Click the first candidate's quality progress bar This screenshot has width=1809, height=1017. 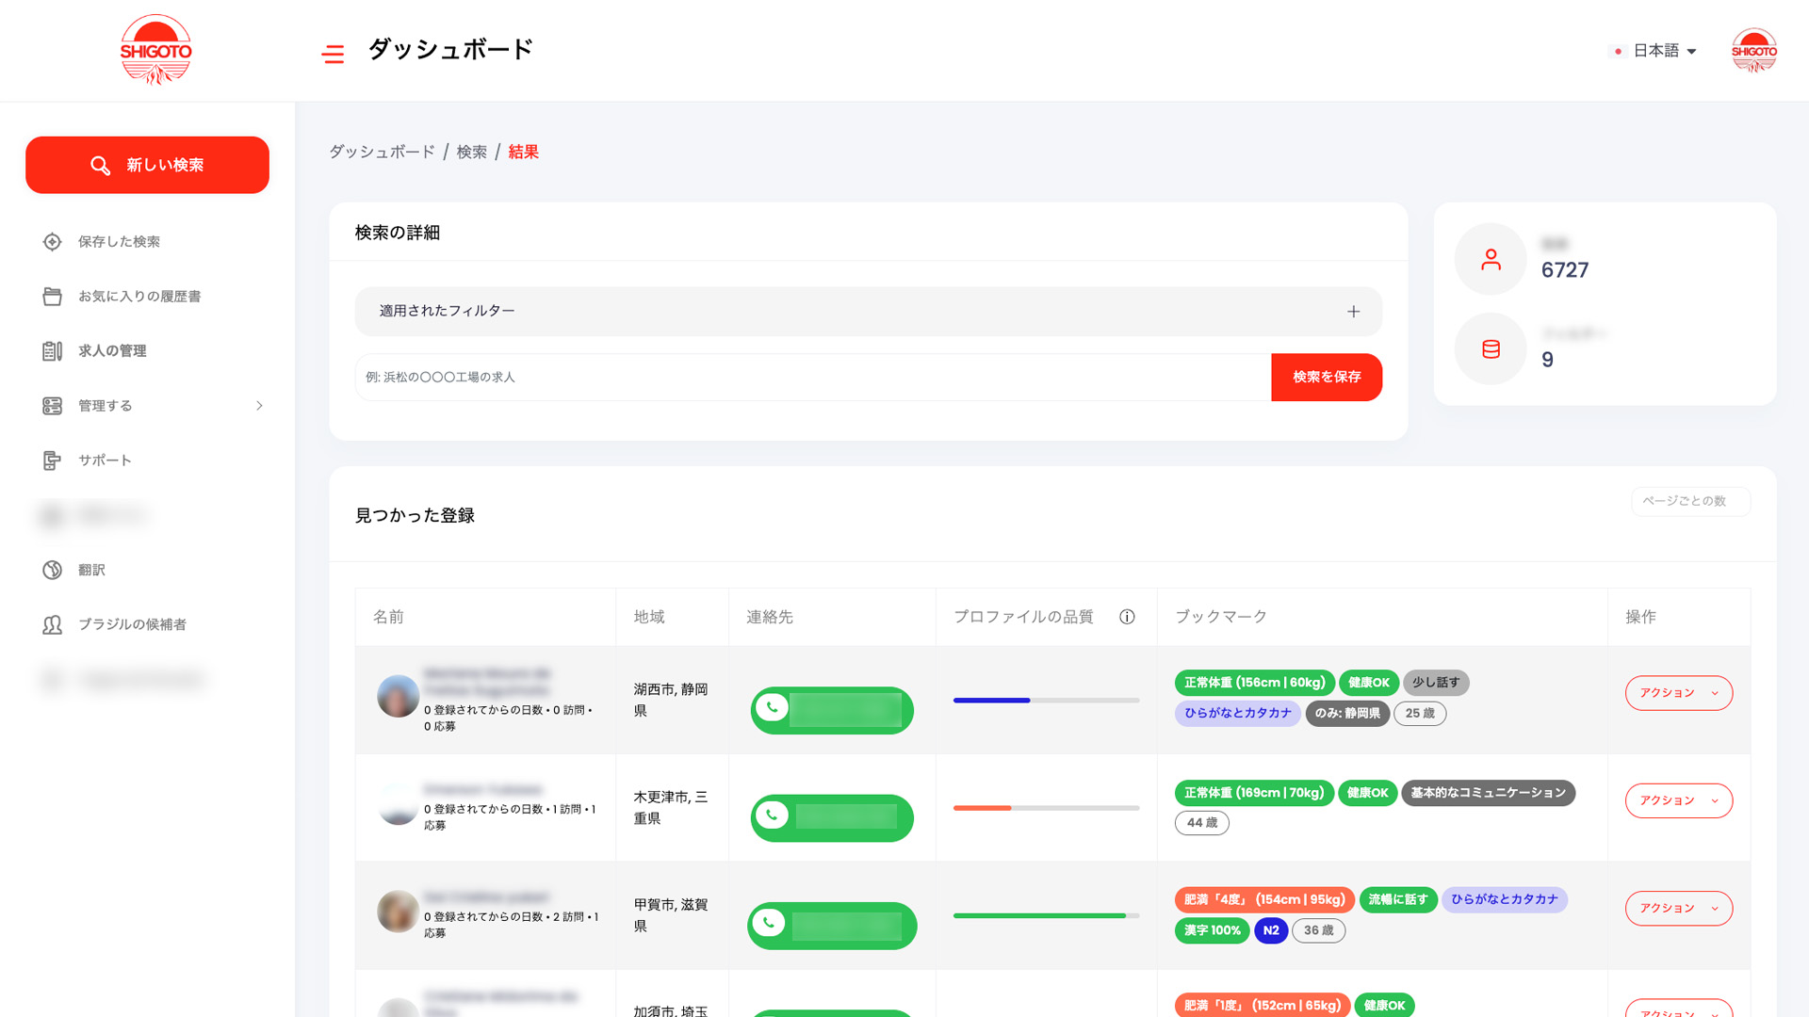1046,701
